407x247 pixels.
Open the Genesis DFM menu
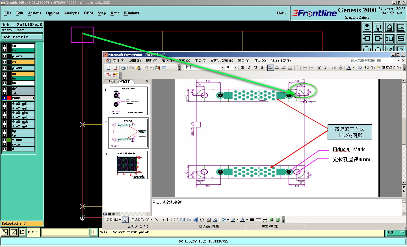coord(88,13)
